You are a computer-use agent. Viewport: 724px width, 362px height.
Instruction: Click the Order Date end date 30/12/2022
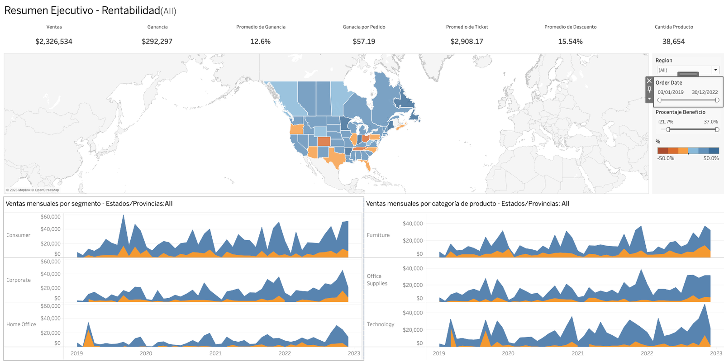[x=705, y=92]
